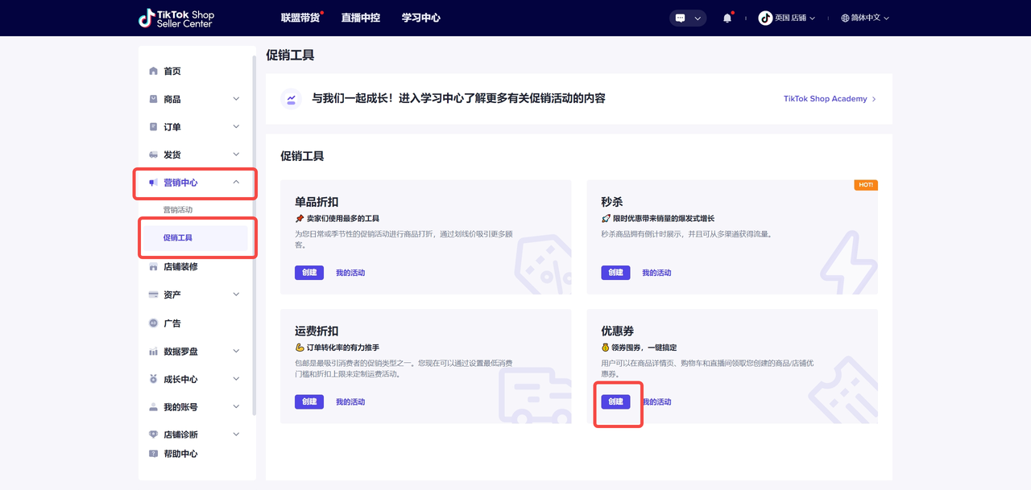Click the 优惠券 card title
Viewport: 1031px width, 490px height.
coord(618,331)
